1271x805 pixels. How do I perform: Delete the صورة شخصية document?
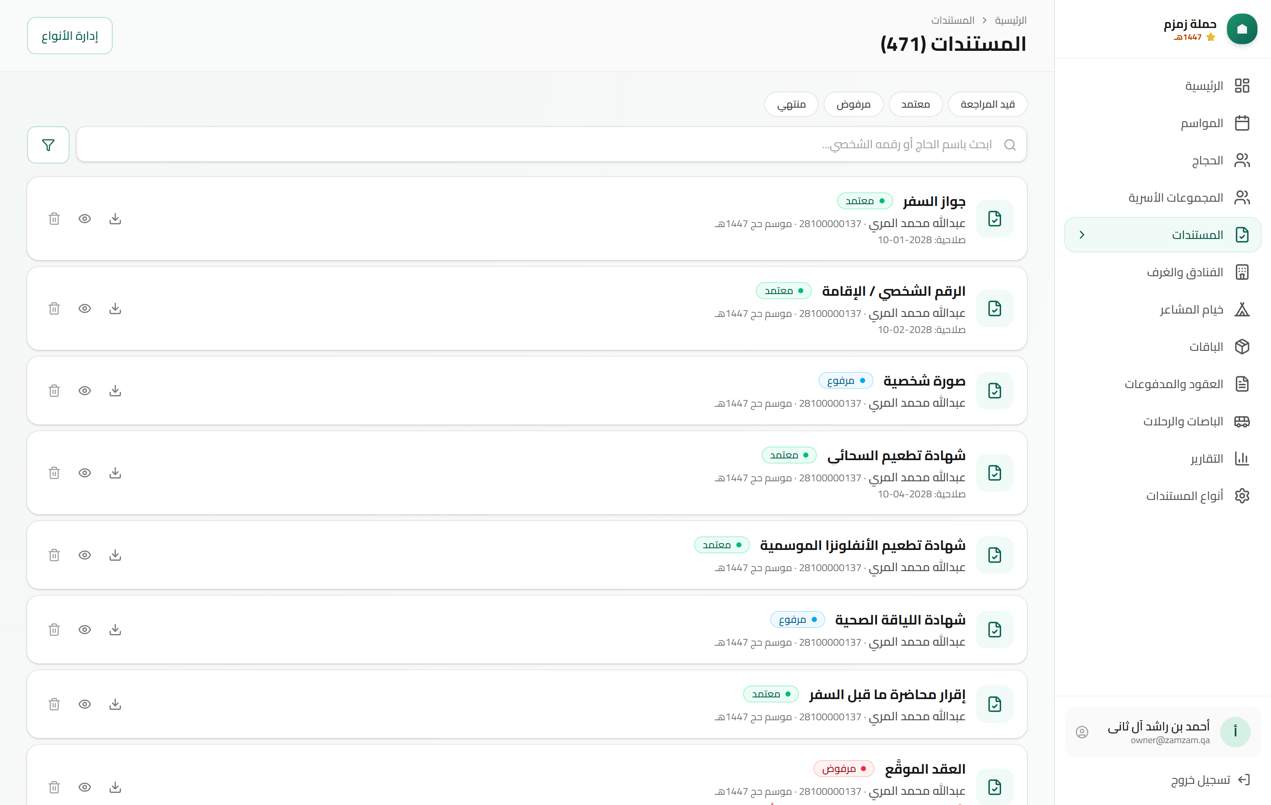point(54,391)
